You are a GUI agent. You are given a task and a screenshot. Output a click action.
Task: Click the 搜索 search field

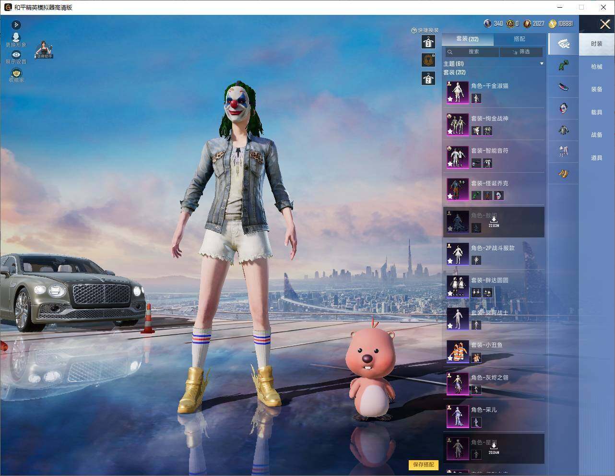472,52
